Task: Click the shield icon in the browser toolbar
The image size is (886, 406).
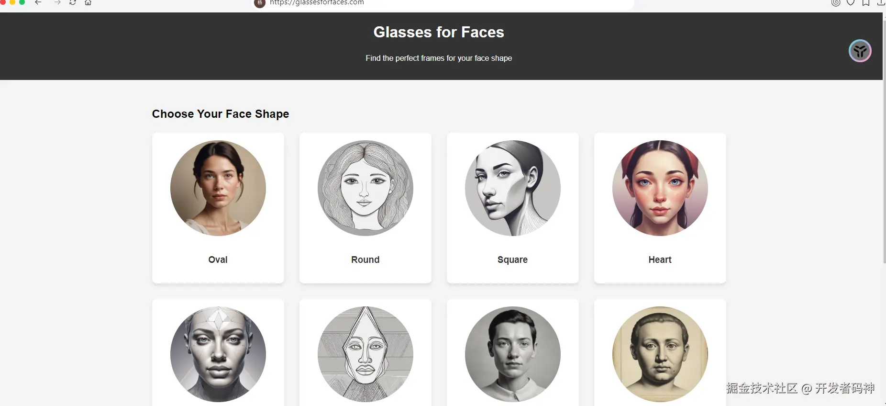Action: (851, 3)
